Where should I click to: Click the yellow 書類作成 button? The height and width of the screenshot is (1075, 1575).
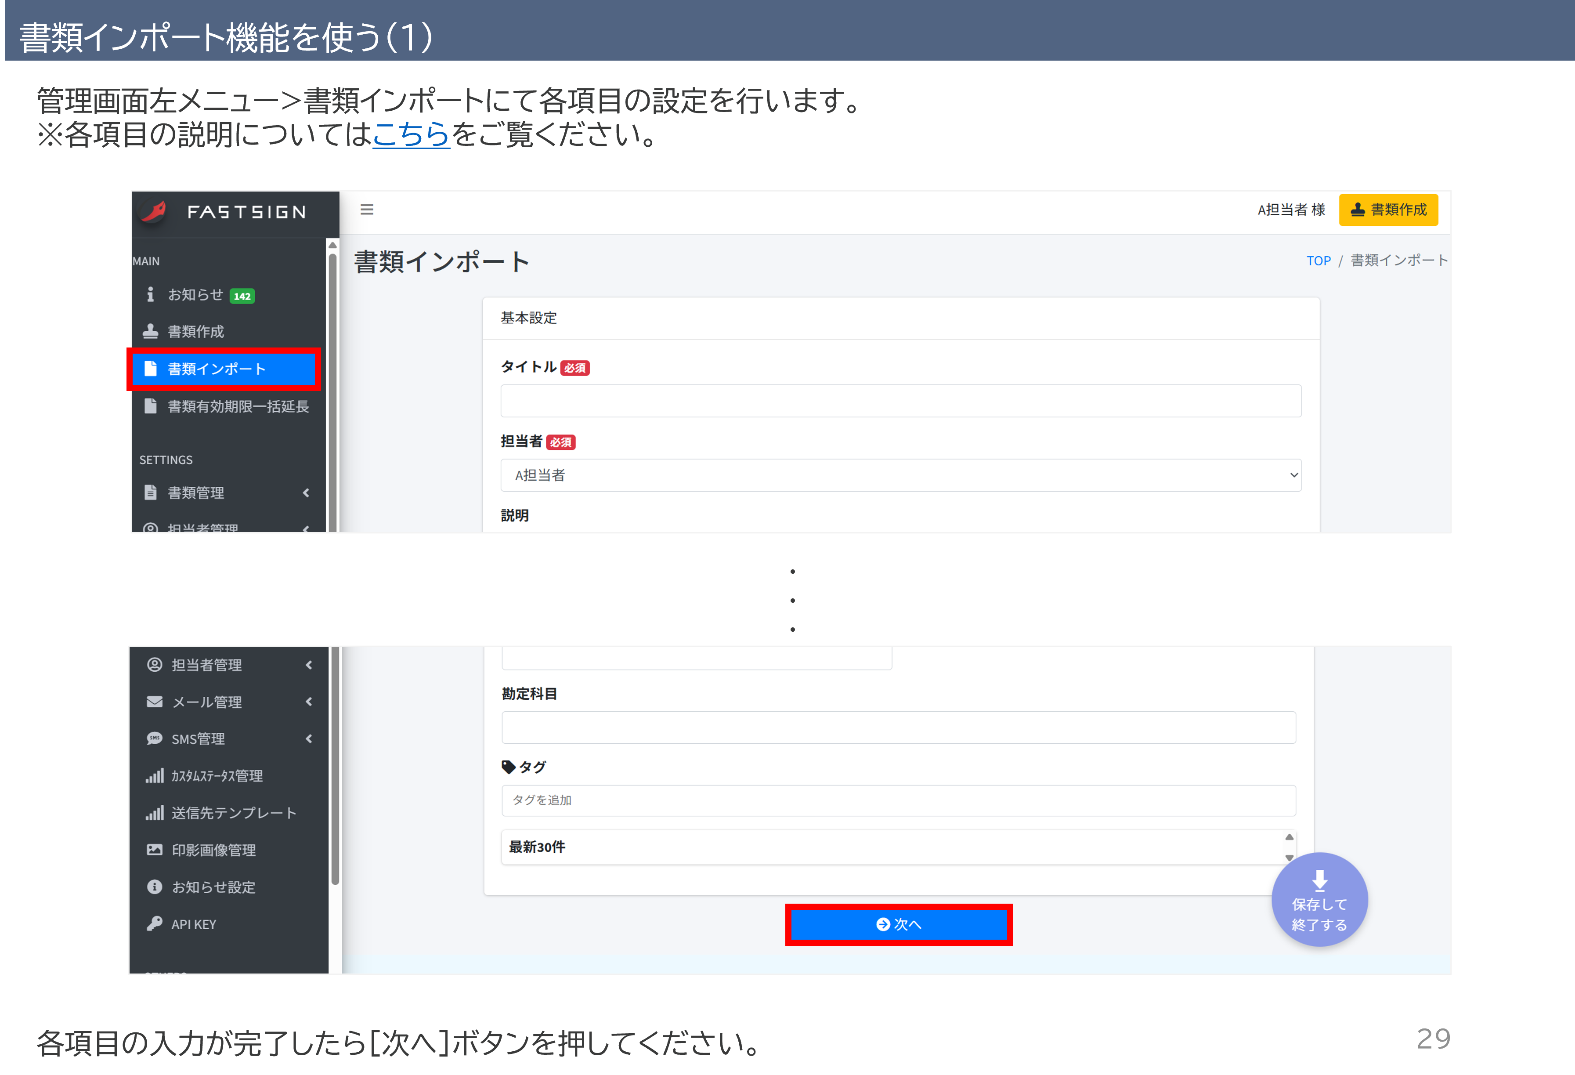pyautogui.click(x=1388, y=210)
